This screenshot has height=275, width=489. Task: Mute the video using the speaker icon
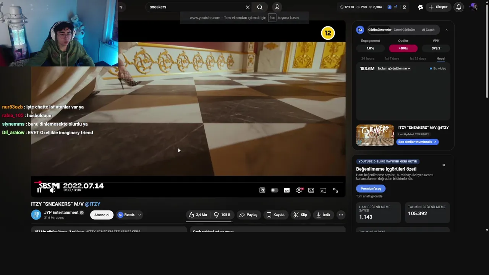coord(53,190)
